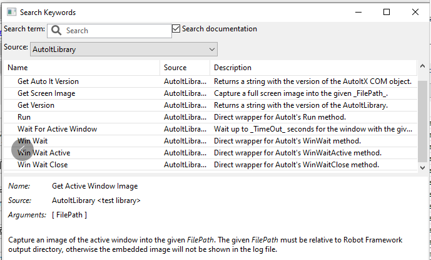The width and height of the screenshot is (431, 260).
Task: Select the Run keyword row
Action: tap(24, 117)
